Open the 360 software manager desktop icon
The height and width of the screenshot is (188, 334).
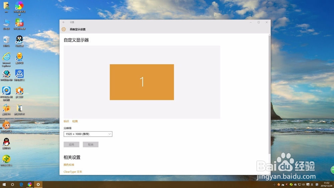(x=19, y=24)
